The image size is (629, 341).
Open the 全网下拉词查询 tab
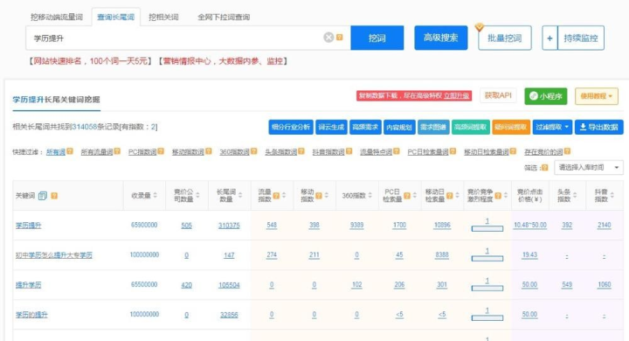point(224,17)
